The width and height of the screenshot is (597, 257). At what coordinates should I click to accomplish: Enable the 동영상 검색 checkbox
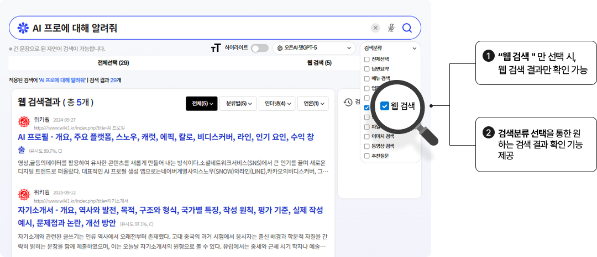[x=366, y=146]
